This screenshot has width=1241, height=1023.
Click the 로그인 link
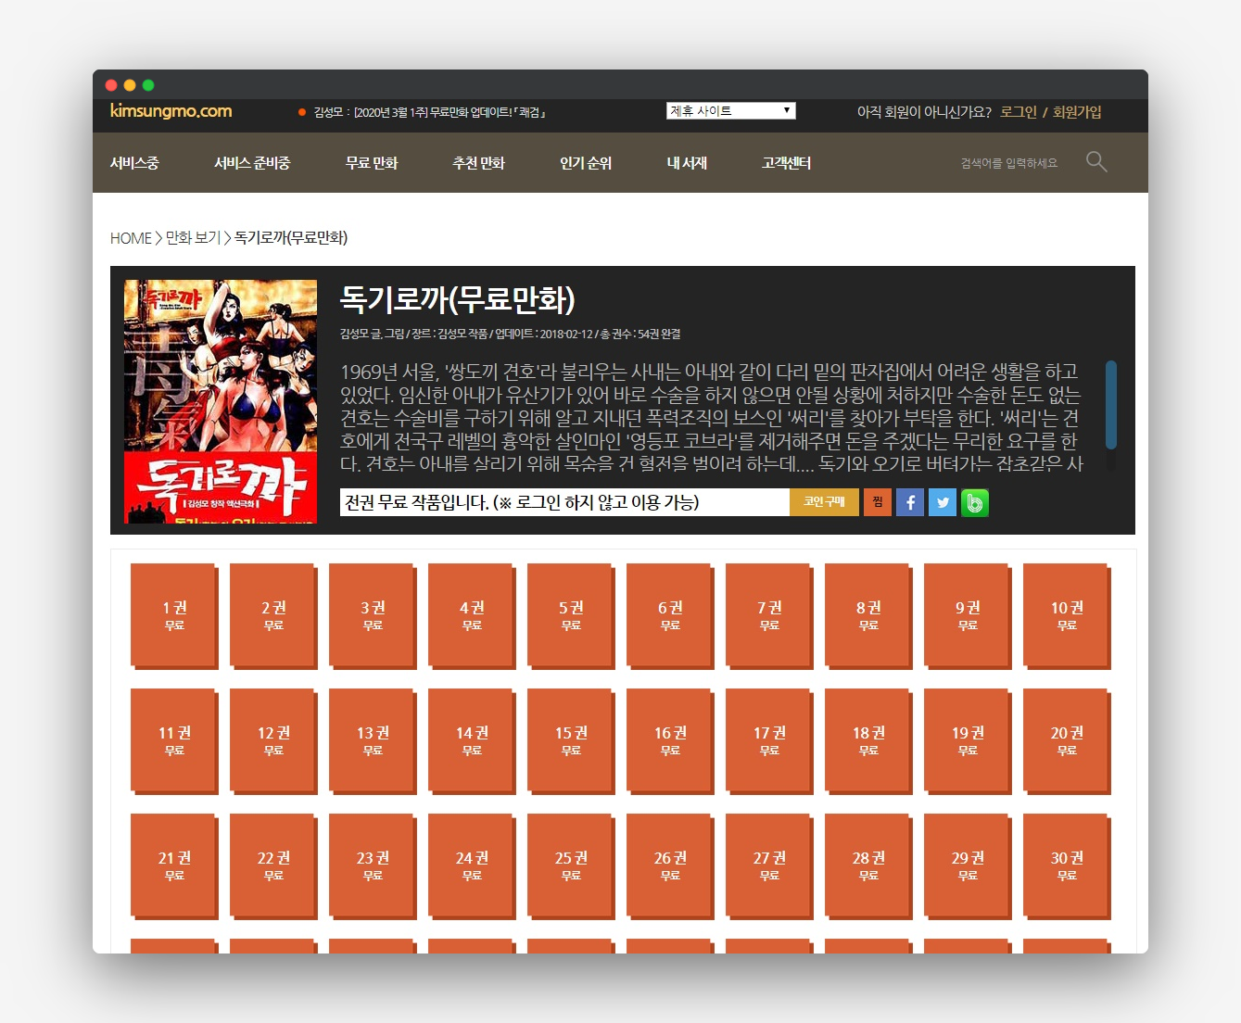[1019, 112]
